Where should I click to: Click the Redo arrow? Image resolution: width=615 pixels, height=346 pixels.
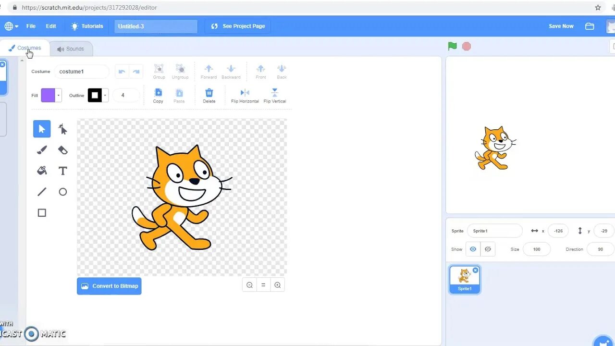tap(136, 72)
